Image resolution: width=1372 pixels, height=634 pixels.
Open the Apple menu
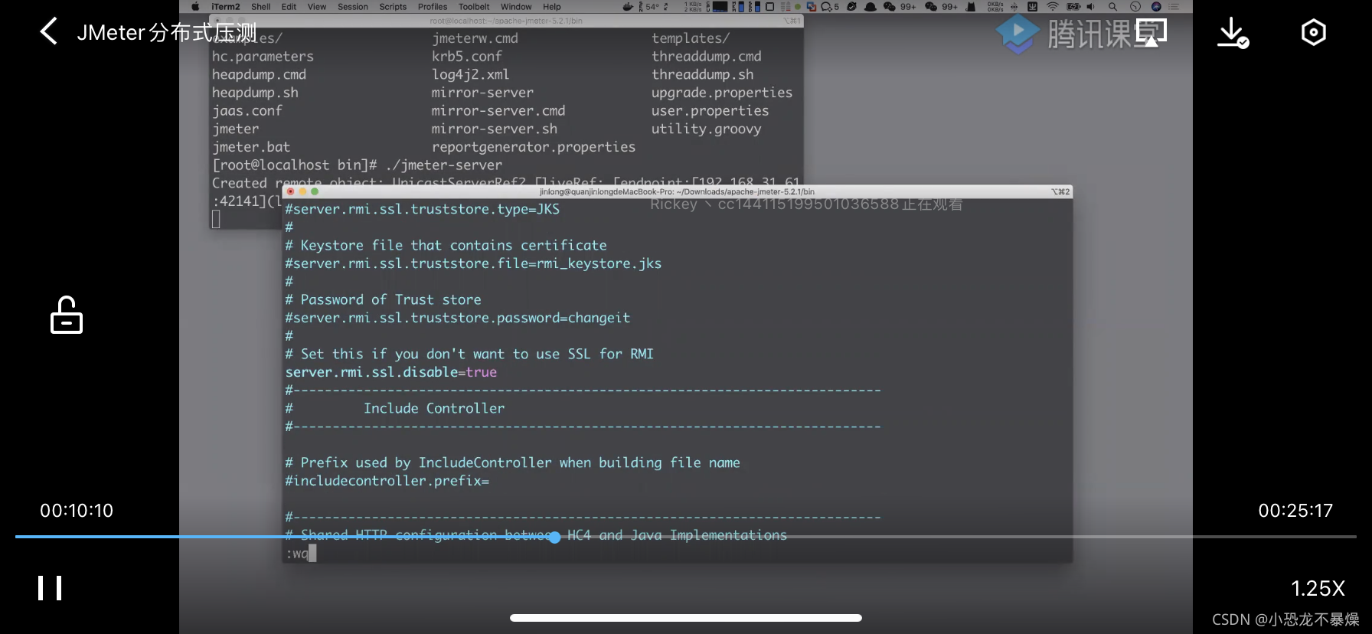point(195,7)
